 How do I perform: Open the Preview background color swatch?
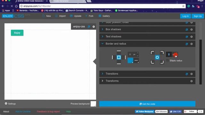(x=93, y=104)
